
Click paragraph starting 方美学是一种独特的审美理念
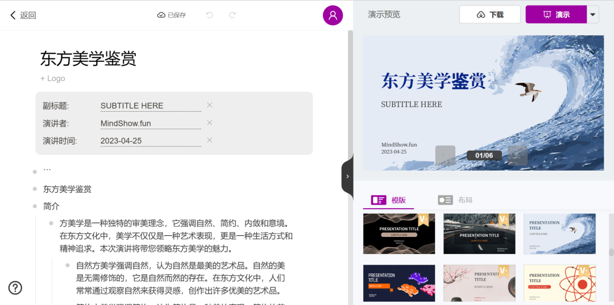[x=176, y=236]
